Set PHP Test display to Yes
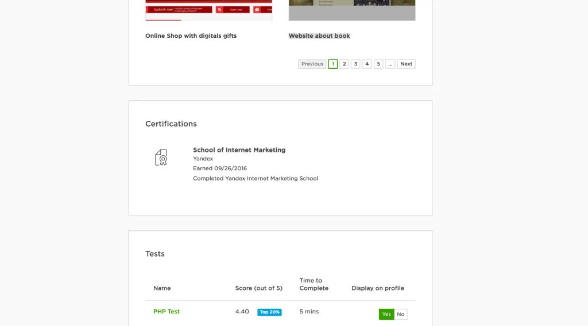Screen dimensions: 588x326 386,314
